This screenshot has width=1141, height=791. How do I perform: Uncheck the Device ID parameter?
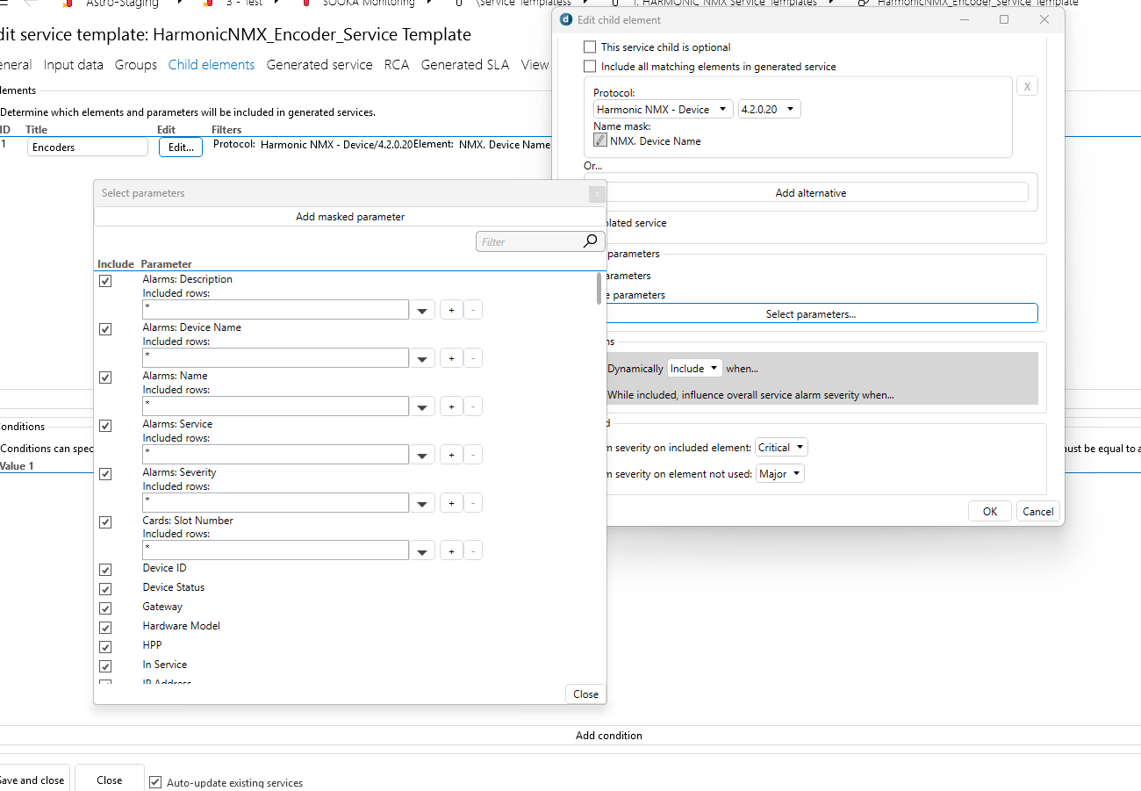point(105,570)
